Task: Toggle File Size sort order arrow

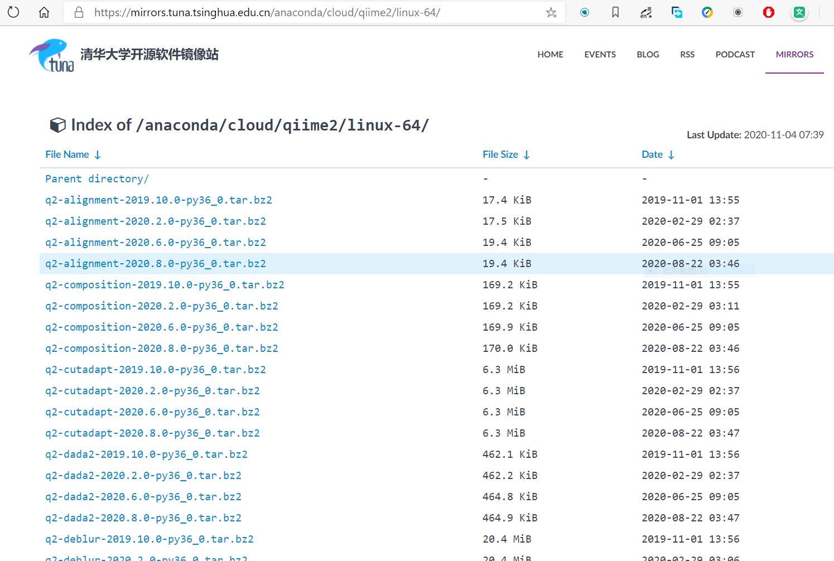Action: point(527,154)
